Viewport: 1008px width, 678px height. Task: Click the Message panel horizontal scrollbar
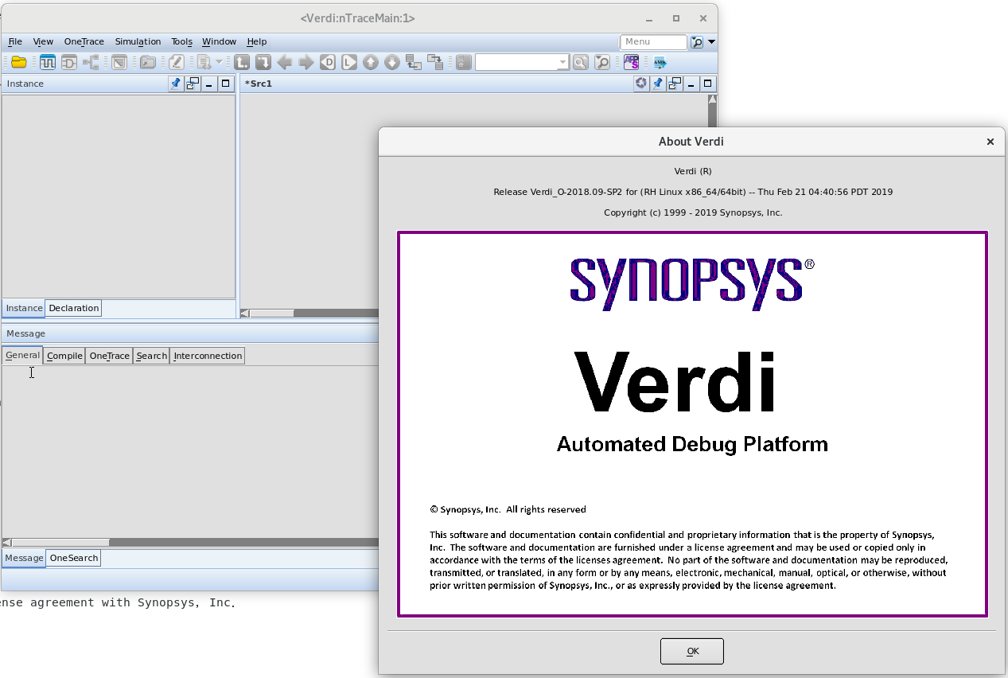click(x=189, y=542)
